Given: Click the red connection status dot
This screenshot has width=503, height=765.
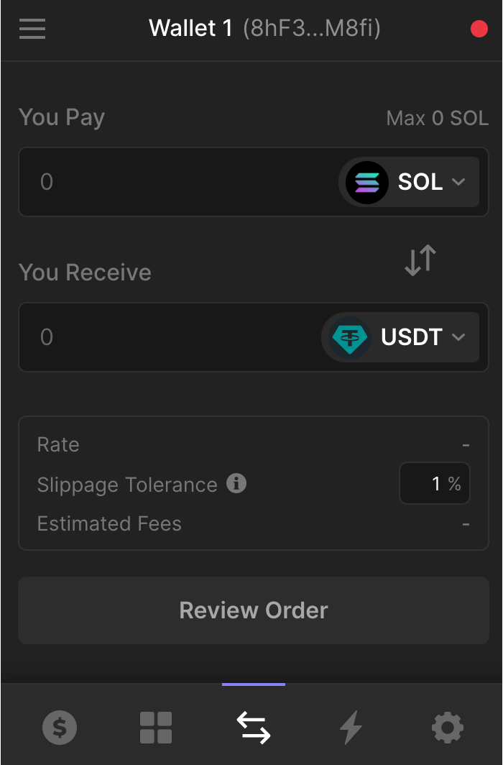Looking at the screenshot, I should pos(479,29).
